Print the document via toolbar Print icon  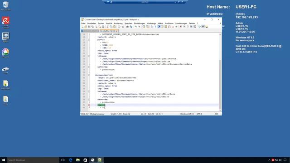[103, 27]
